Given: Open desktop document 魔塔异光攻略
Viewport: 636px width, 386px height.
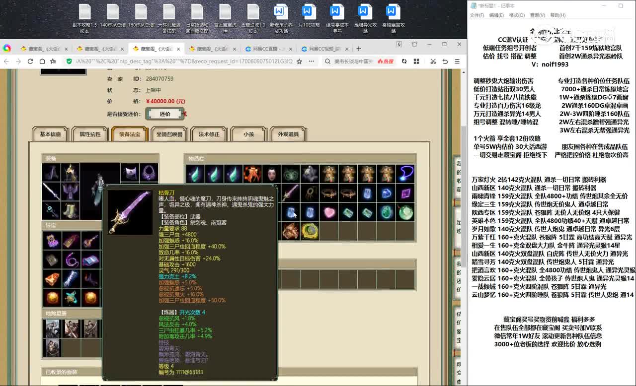Looking at the screenshot, I should pyautogui.click(x=365, y=18).
